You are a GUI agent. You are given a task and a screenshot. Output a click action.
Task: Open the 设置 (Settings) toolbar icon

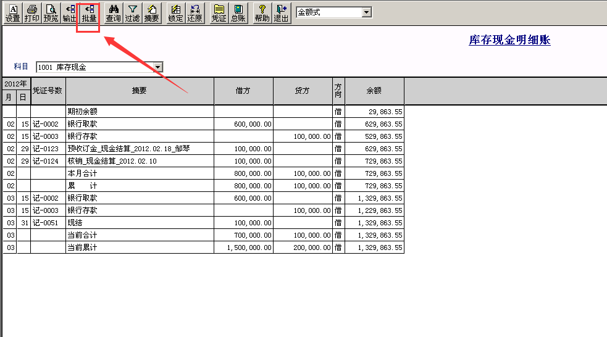(x=13, y=13)
